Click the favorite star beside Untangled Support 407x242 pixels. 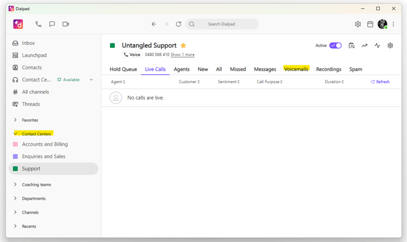pos(183,45)
